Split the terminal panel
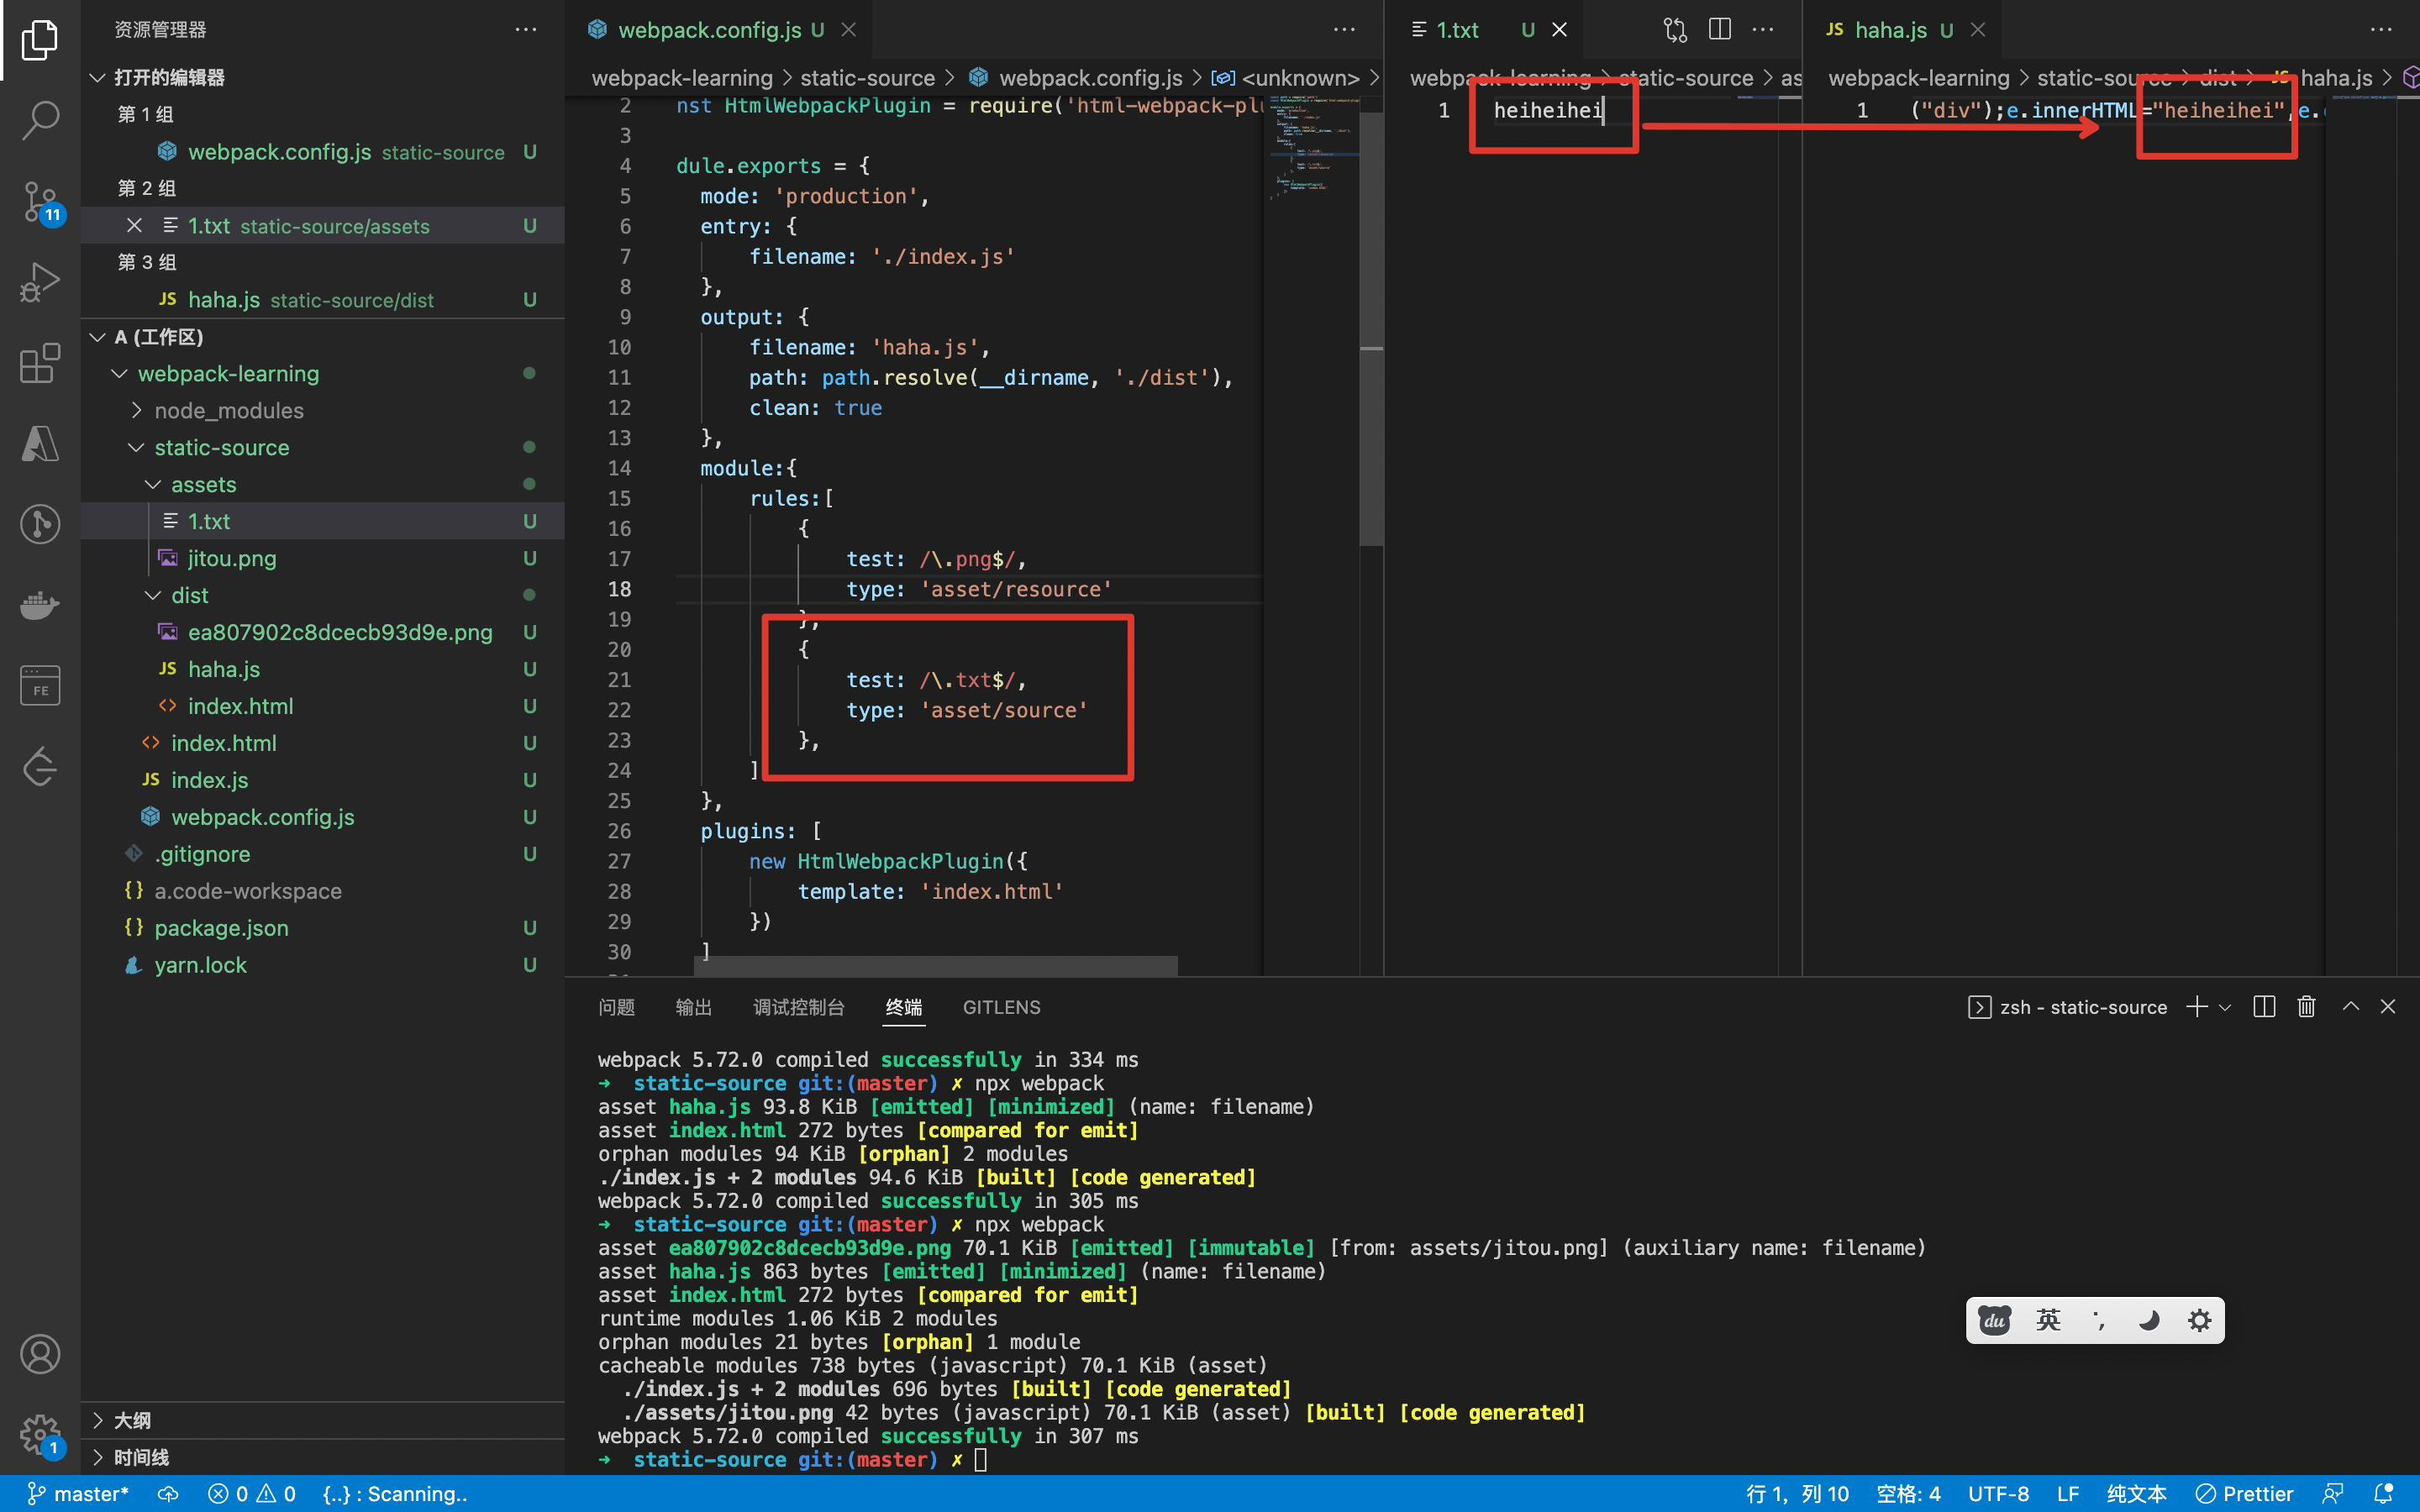This screenshot has height=1512, width=2420. [x=2264, y=1007]
